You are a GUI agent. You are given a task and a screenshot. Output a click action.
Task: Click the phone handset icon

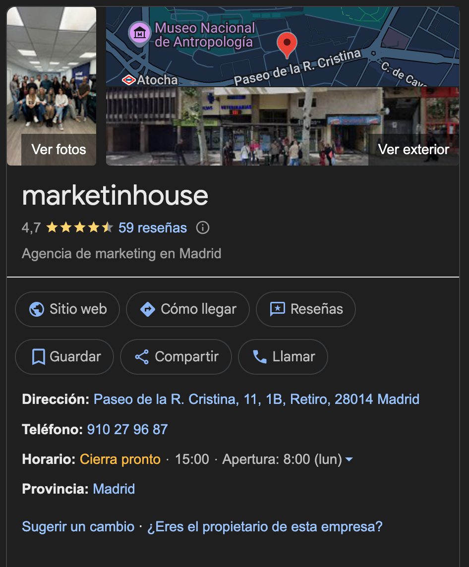260,357
